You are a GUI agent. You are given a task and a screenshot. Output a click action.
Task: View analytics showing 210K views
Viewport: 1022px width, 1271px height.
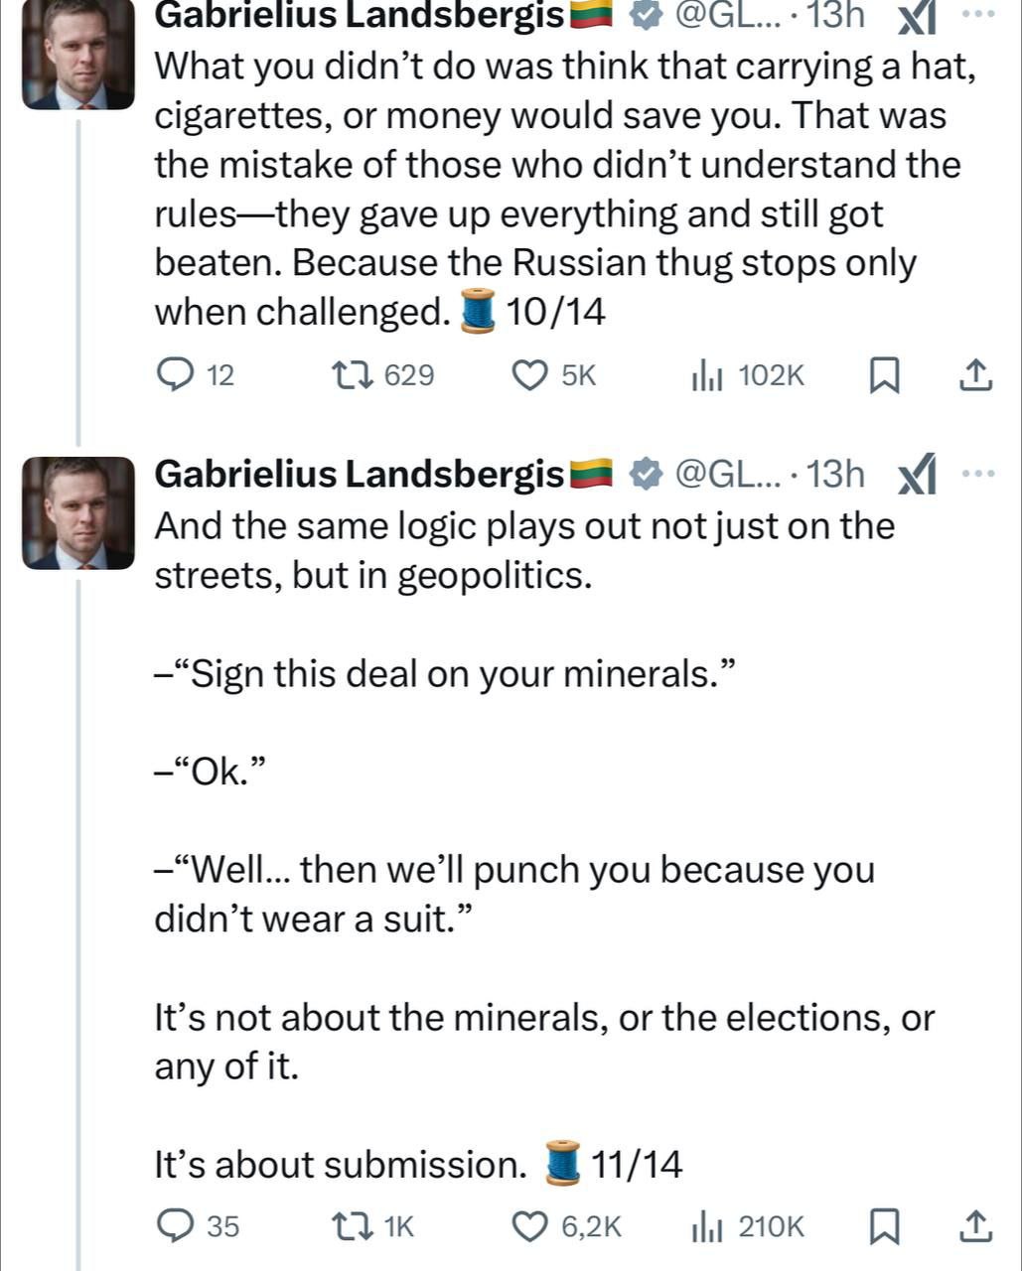pos(707,1226)
